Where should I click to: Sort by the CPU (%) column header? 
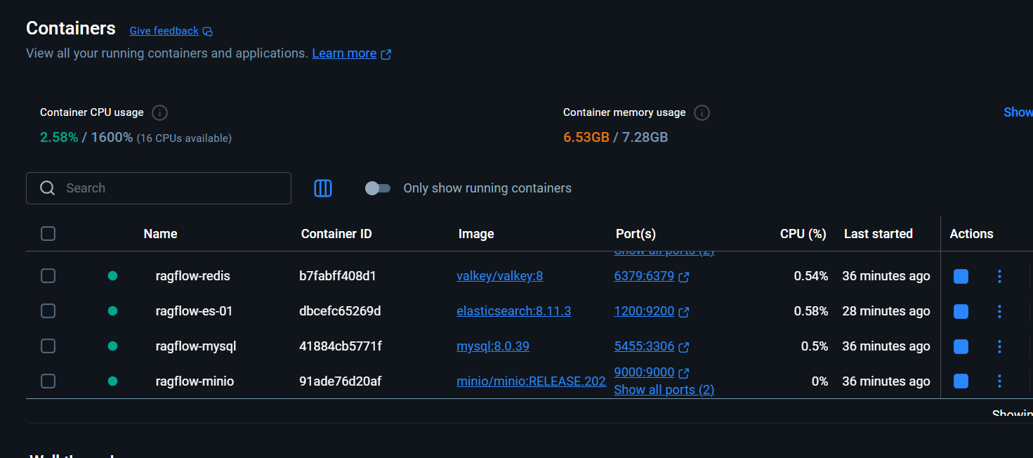coord(803,234)
